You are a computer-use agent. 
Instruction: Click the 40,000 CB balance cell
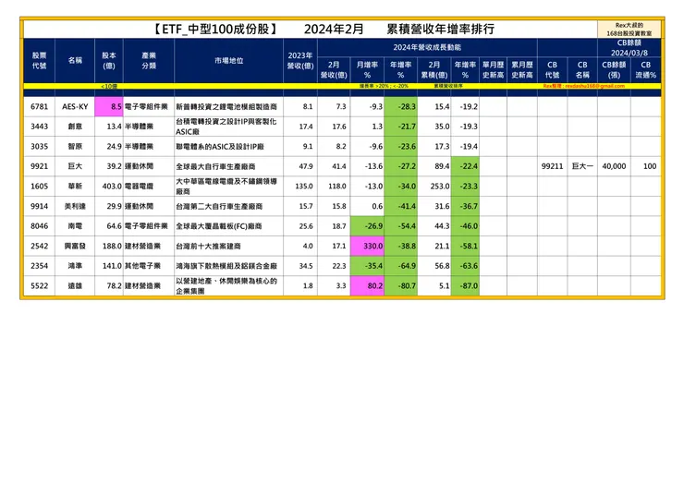coord(614,166)
